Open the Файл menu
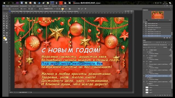The height and width of the screenshot is (98, 175). click(8, 6)
